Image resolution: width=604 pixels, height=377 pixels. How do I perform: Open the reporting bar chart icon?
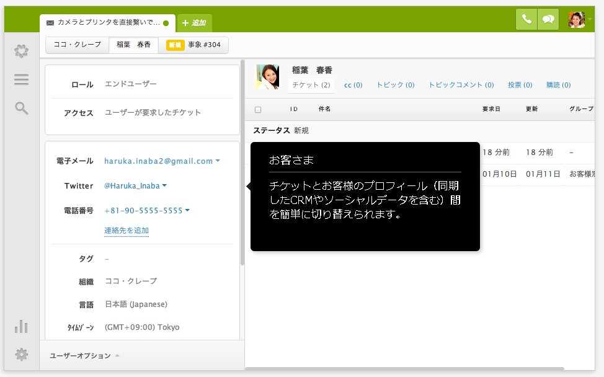tap(21, 327)
